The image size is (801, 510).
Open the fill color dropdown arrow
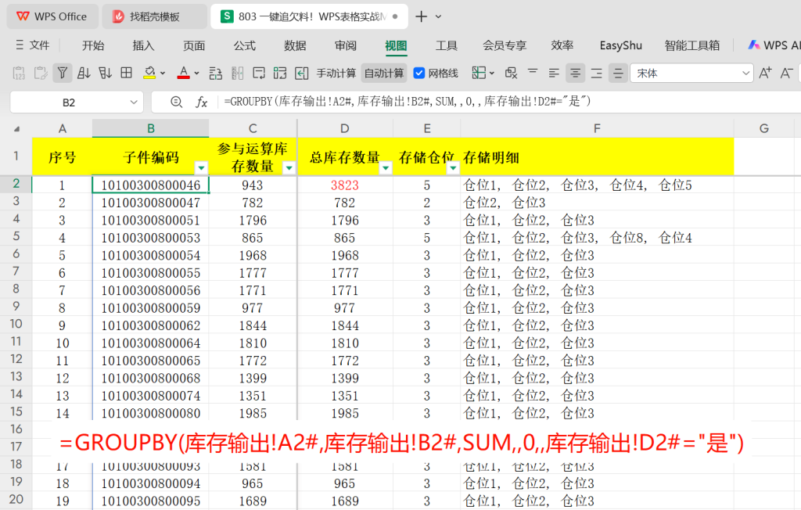163,74
